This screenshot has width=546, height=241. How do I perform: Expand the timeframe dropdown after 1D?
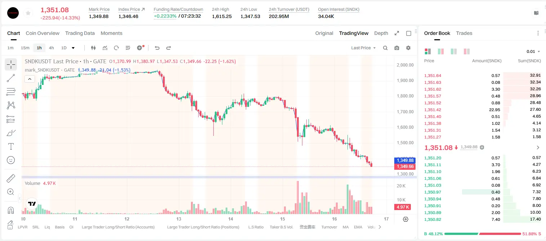(73, 48)
